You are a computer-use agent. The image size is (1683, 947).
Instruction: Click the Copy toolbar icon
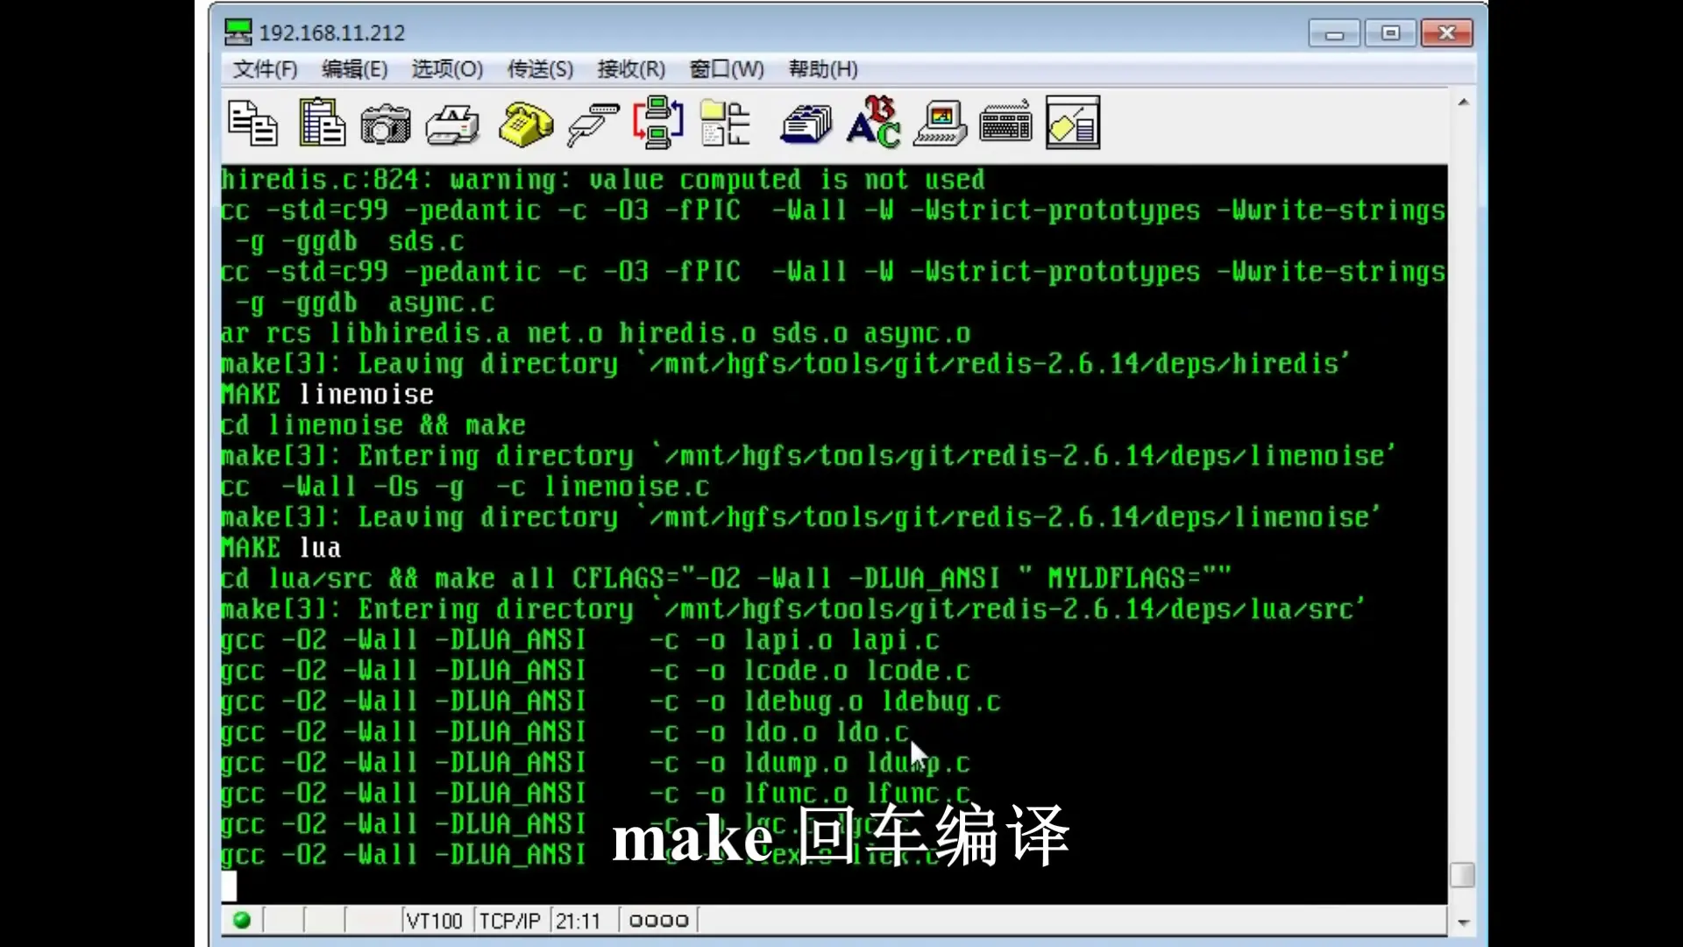(x=252, y=123)
